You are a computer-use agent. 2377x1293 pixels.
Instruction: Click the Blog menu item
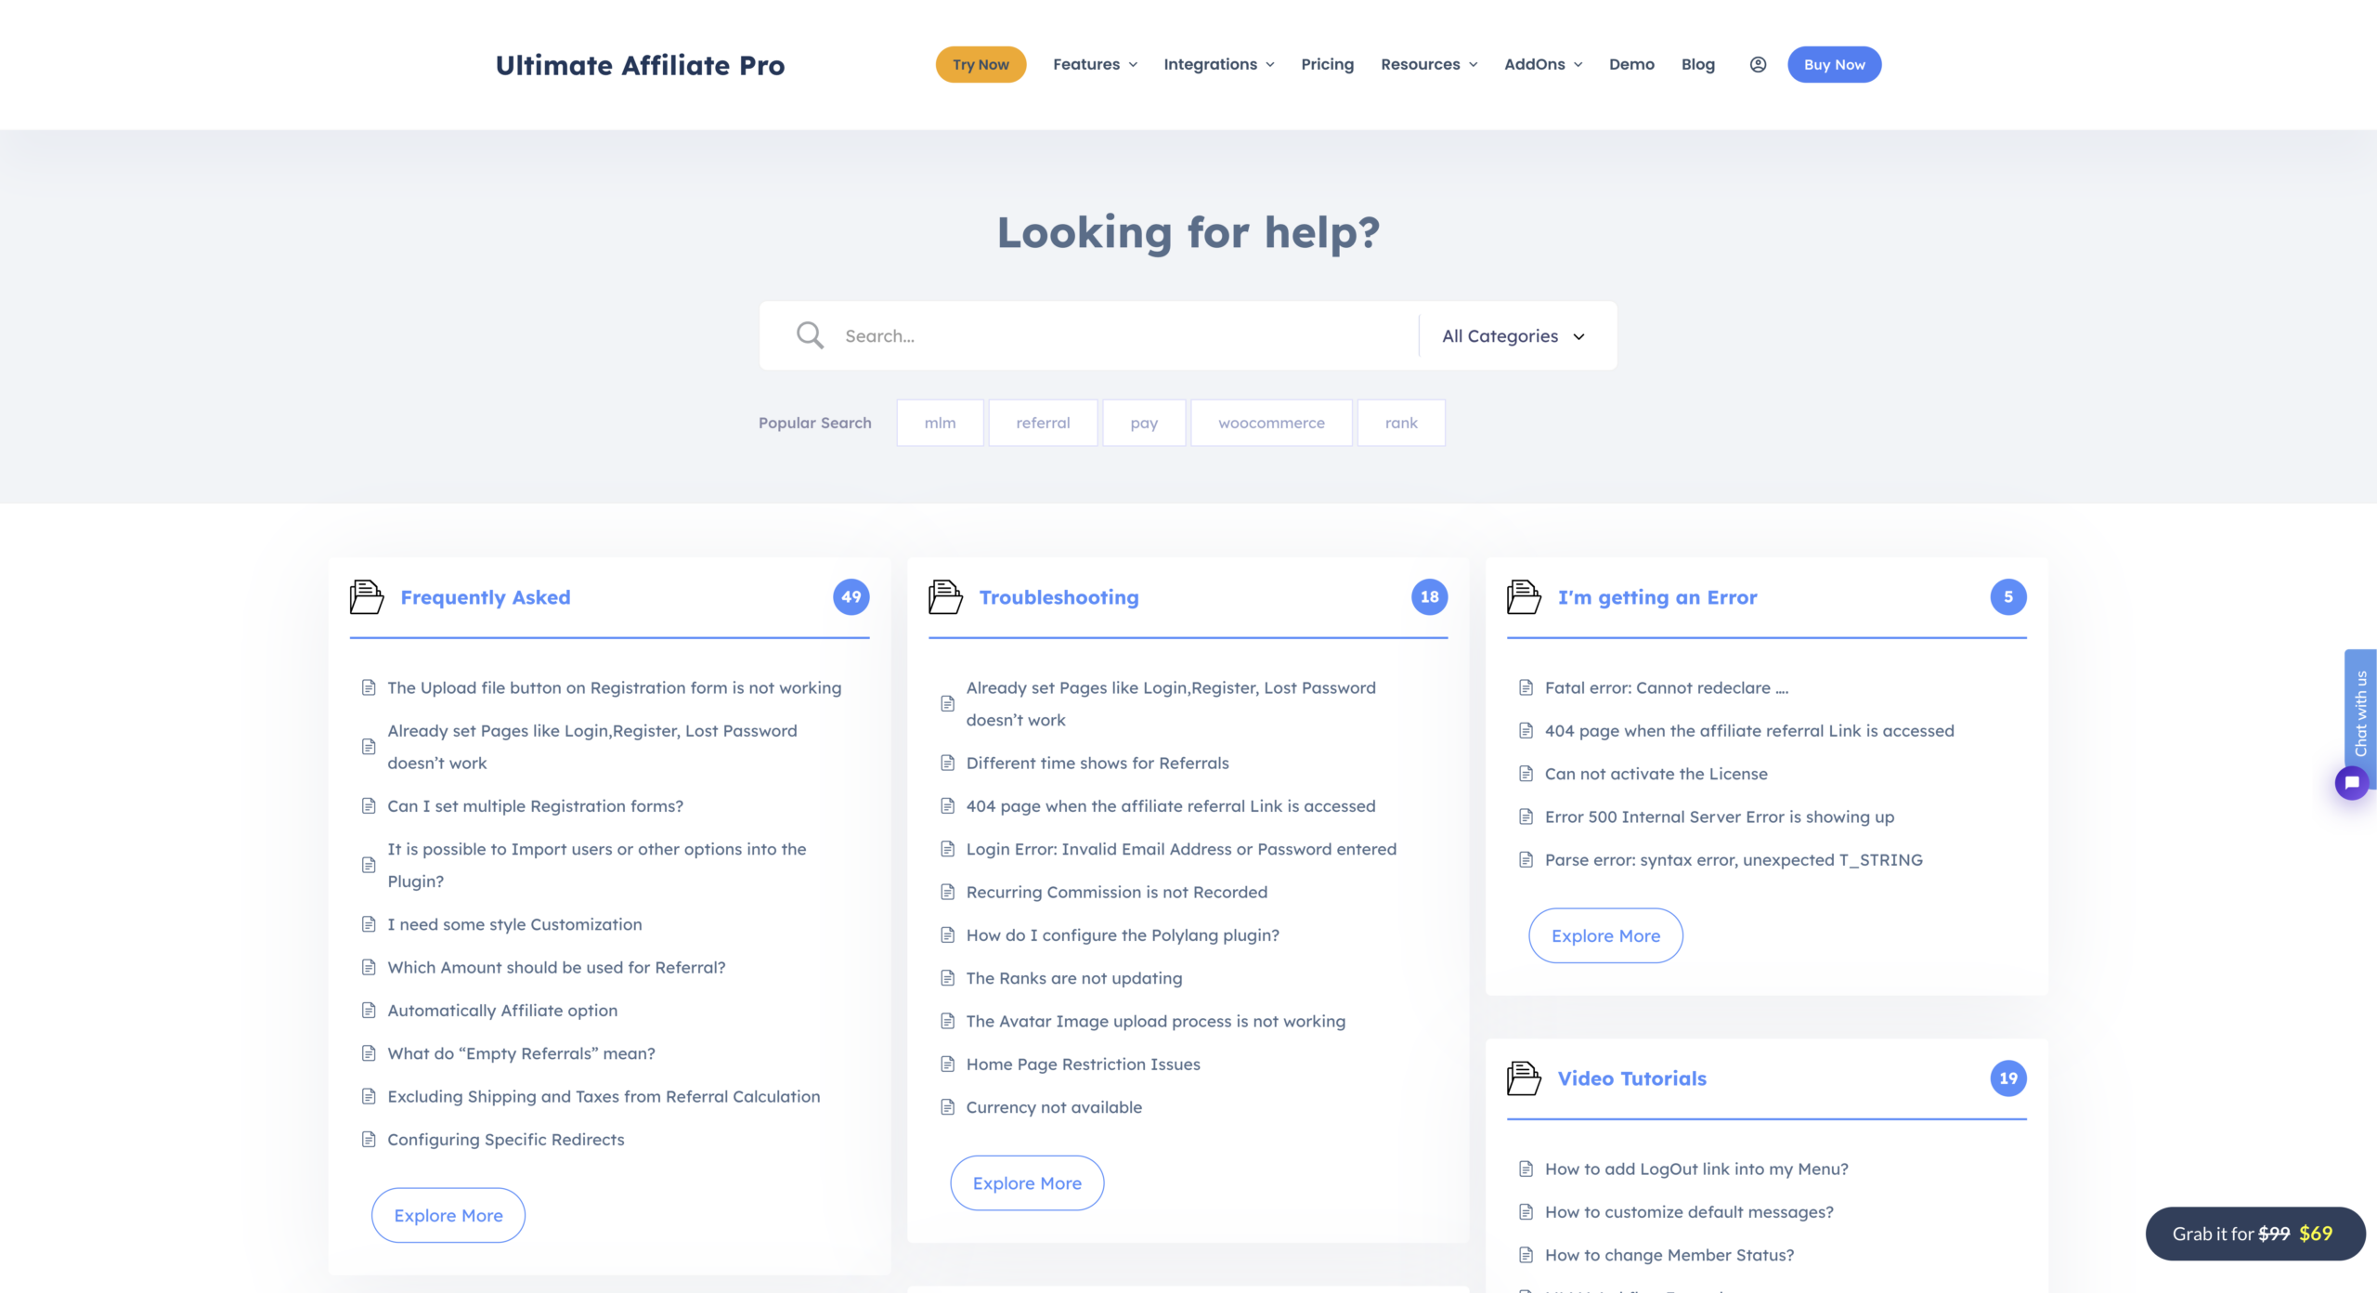tap(1697, 64)
